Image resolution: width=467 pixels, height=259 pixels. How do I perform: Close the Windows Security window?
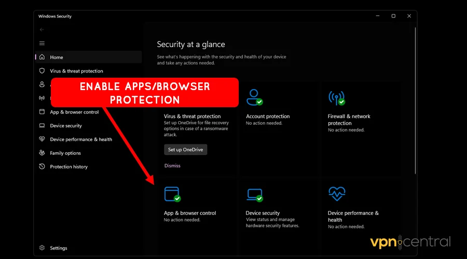pos(409,16)
